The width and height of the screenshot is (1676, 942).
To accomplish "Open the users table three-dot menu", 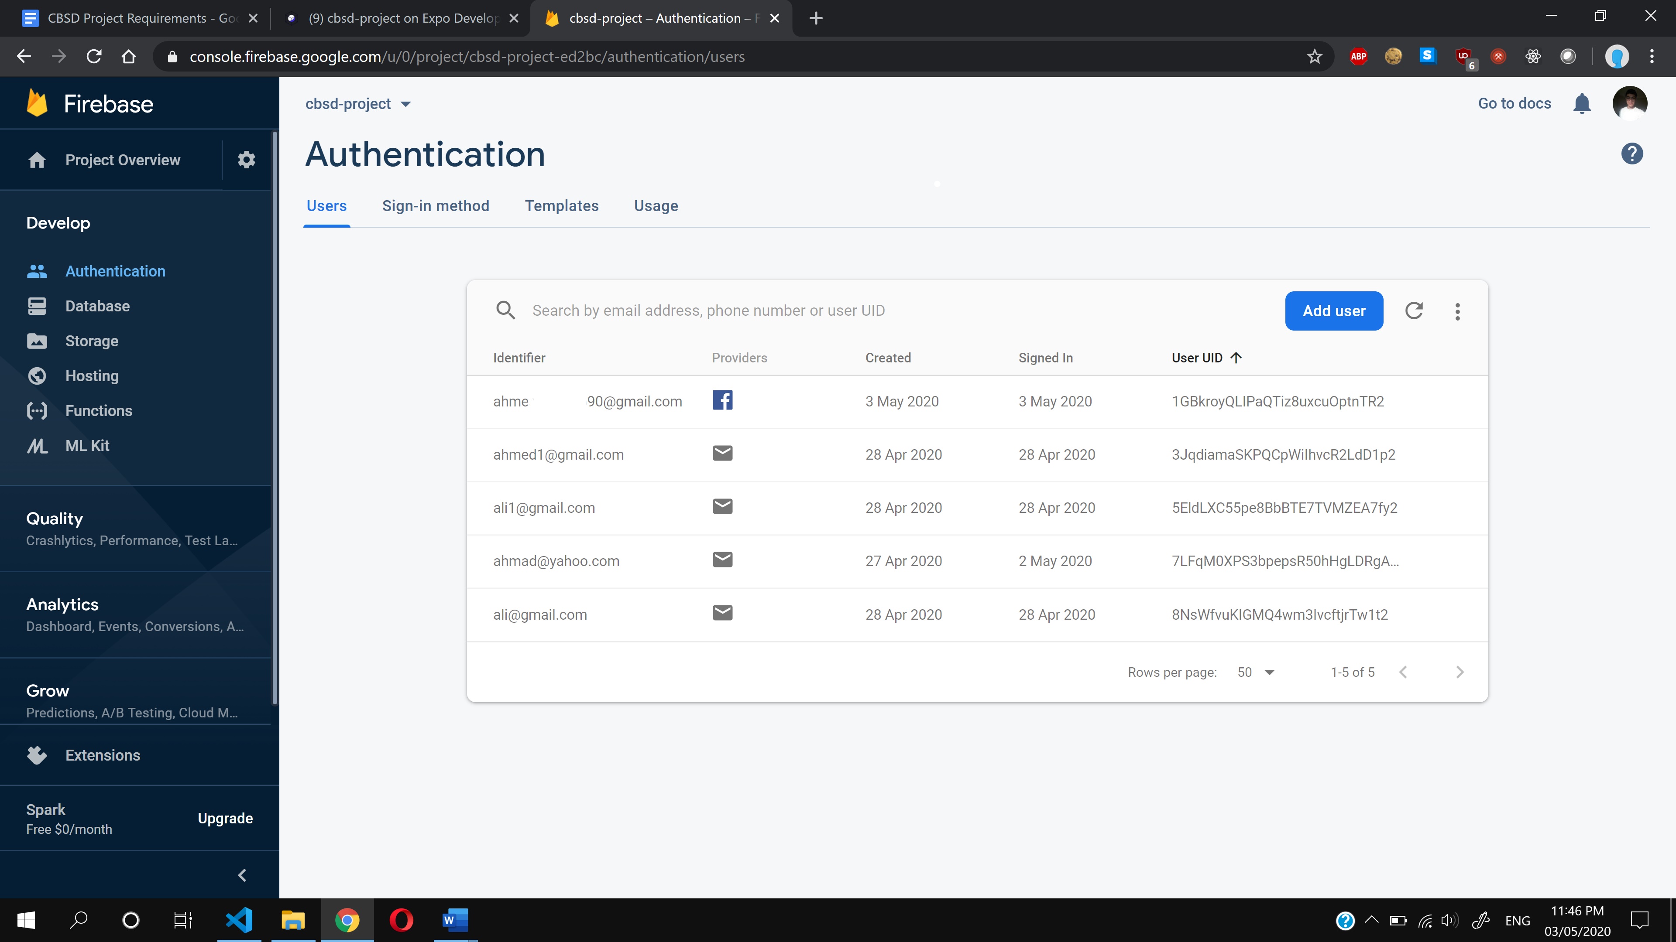I will click(x=1457, y=311).
